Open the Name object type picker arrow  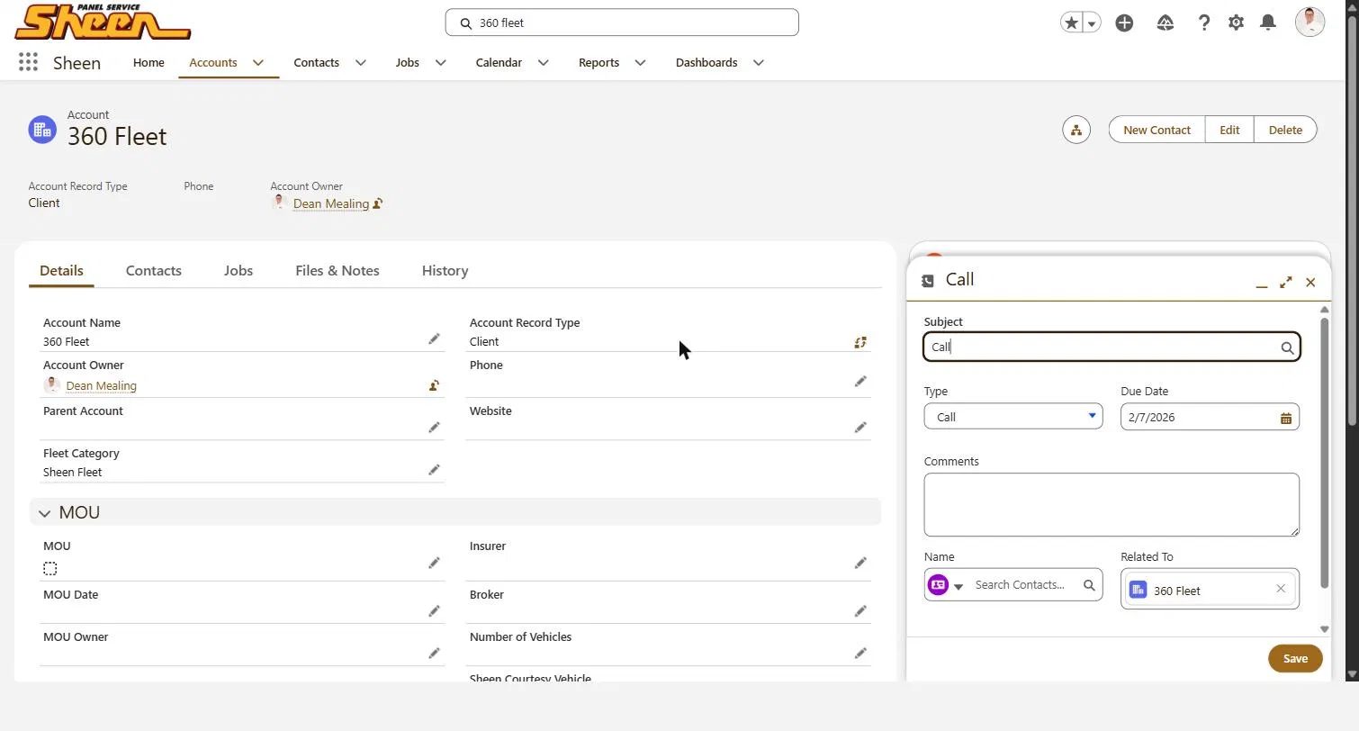[958, 586]
